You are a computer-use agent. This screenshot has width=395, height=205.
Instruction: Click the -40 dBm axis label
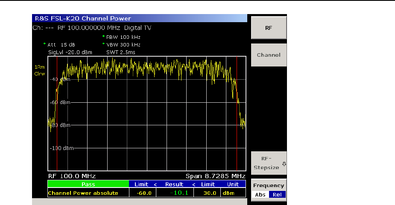pyautogui.click(x=60, y=79)
